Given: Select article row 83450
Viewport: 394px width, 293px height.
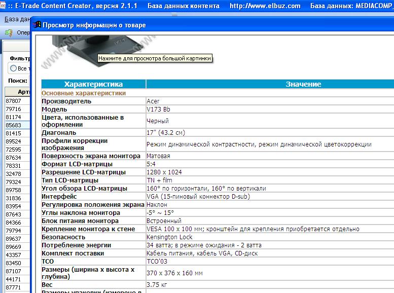Looking at the screenshot, I should 17,263.
